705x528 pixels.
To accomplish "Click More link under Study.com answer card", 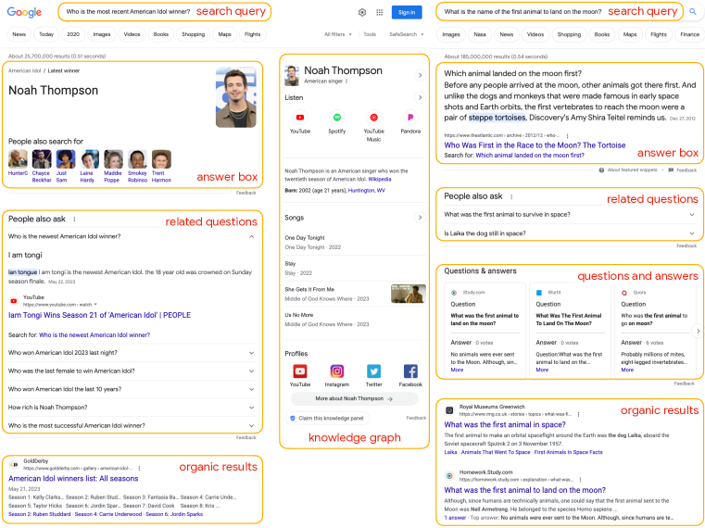I will click(x=457, y=370).
